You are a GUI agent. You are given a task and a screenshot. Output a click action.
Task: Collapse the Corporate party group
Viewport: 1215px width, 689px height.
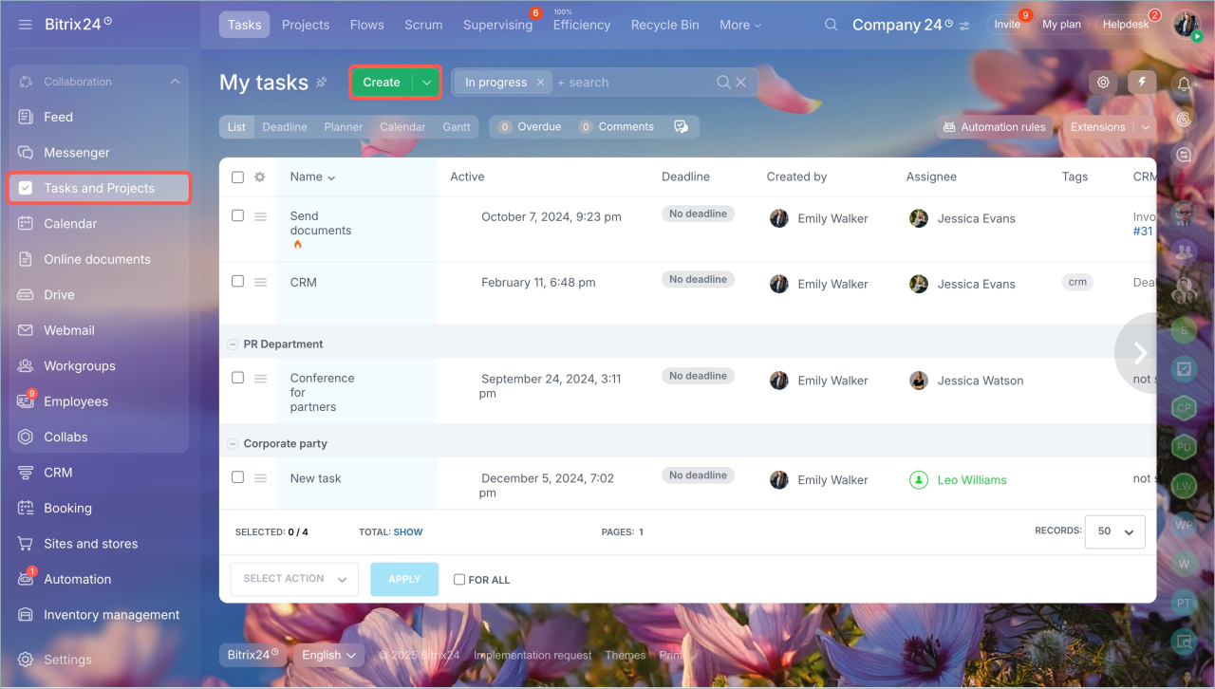tap(233, 444)
